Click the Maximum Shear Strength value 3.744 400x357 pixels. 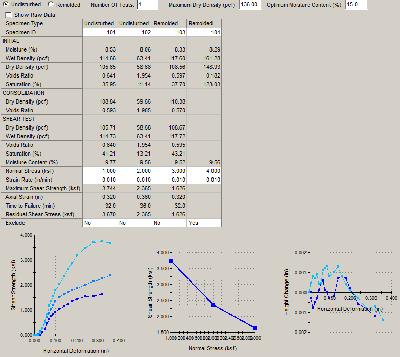[100, 188]
